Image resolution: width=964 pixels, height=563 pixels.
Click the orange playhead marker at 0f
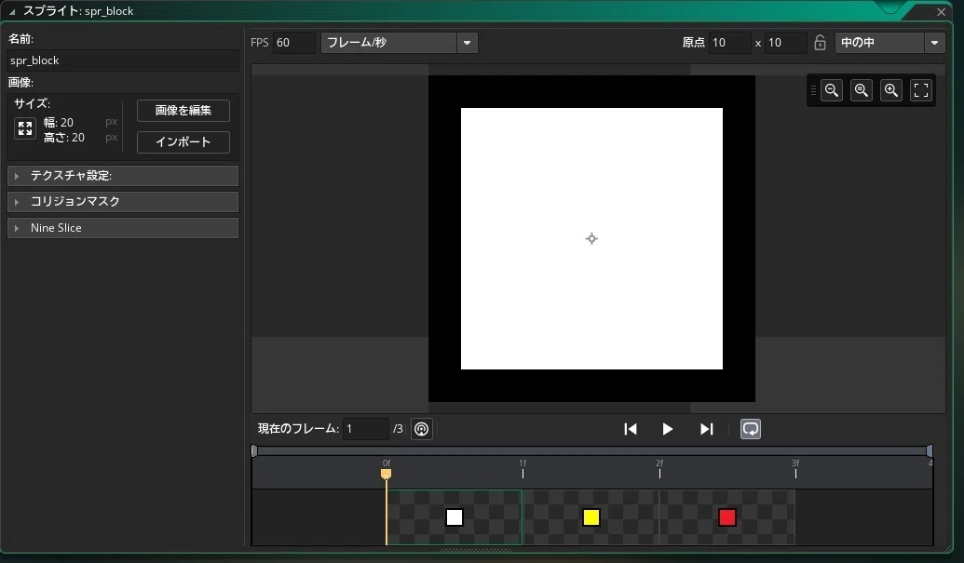coord(387,474)
